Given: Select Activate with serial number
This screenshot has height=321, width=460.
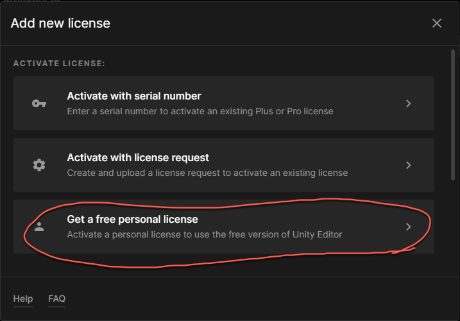Looking at the screenshot, I should coord(134,96).
